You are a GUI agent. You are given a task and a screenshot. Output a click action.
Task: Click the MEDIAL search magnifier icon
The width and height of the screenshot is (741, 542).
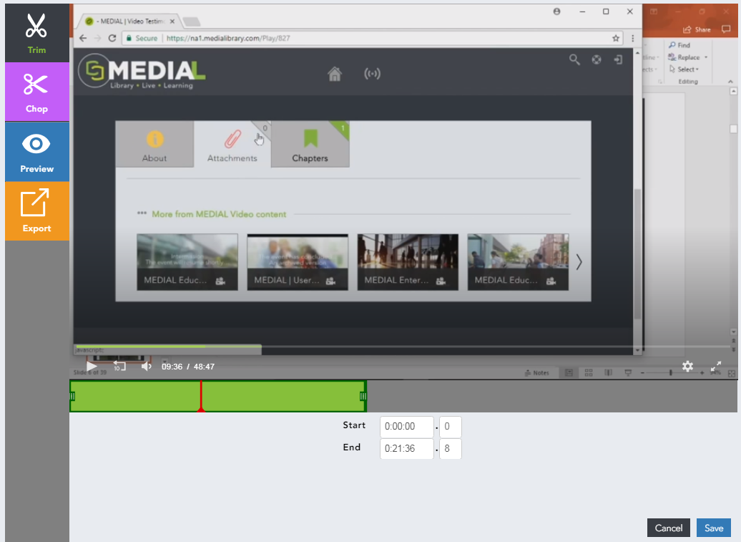[x=574, y=59]
